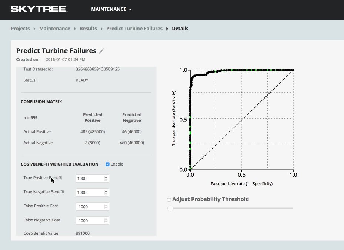The height and width of the screenshot is (250, 344).
Task: Click the 485 (485000) true positive cell
Action: [93, 132]
